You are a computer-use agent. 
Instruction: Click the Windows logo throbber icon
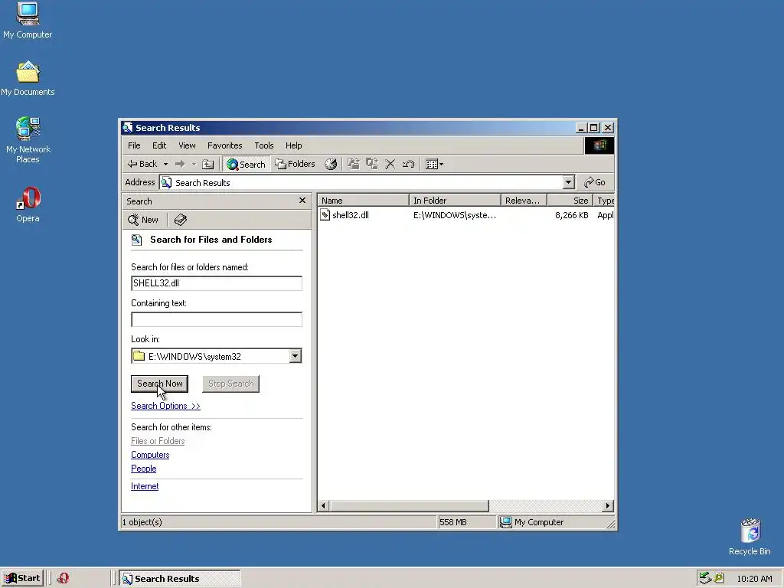tap(599, 145)
